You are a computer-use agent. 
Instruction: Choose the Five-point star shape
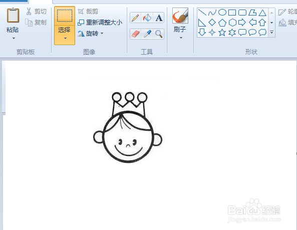pos(222,33)
